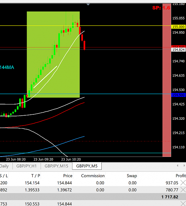Close the trade with profit 937.05
The image size is (186, 206).
point(183,183)
